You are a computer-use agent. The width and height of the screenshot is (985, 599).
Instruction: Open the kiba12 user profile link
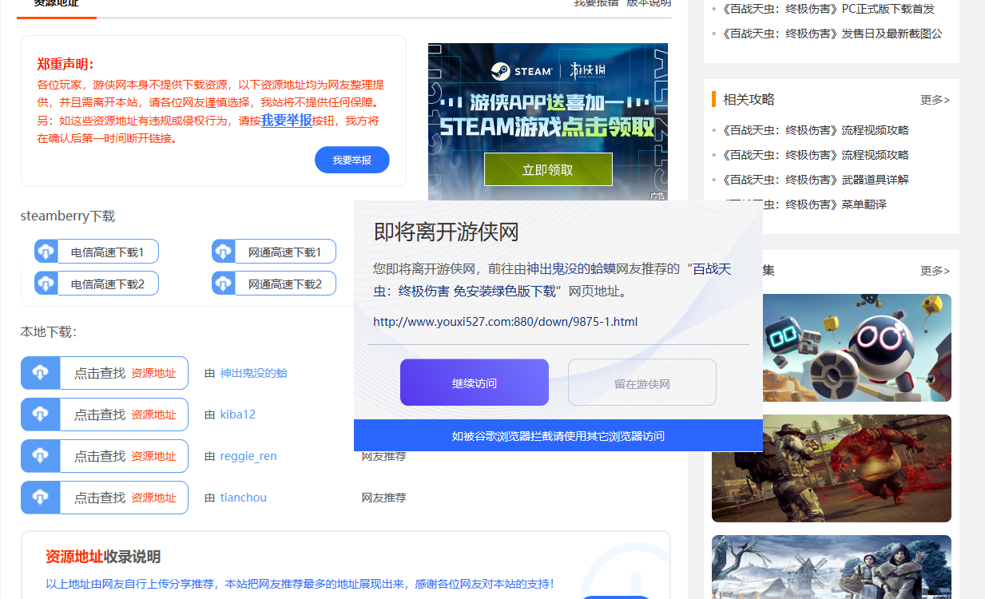(238, 415)
